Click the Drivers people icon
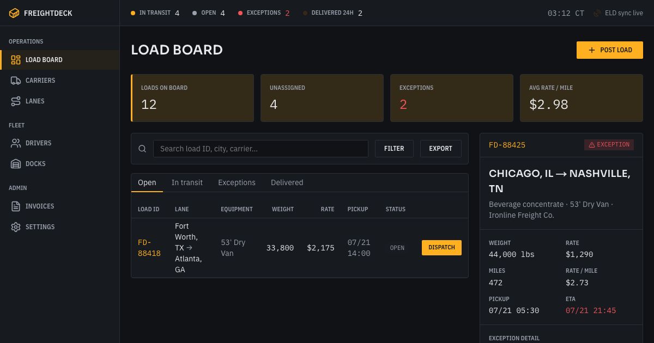The width and height of the screenshot is (654, 343). (x=16, y=143)
